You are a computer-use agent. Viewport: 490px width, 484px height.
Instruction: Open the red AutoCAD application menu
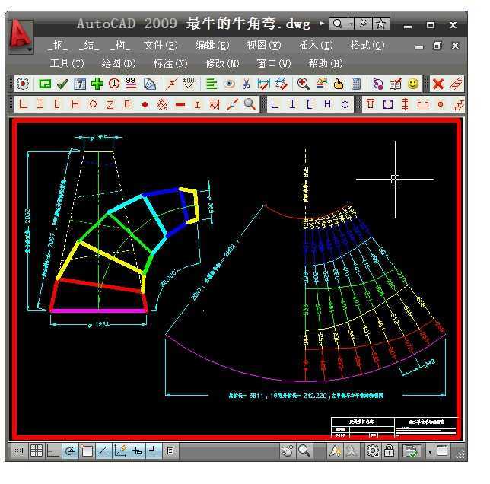click(x=21, y=37)
